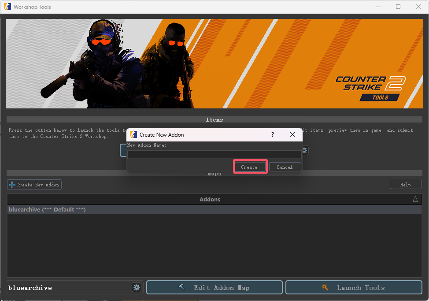Select the bluearchive addon in the list
Screen dimensions: 429x301
pyautogui.click(x=47, y=209)
